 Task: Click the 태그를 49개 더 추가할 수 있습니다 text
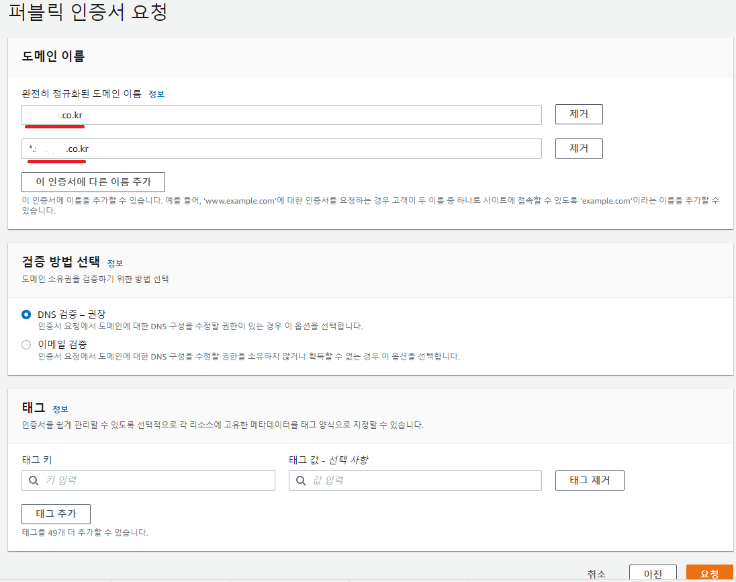click(85, 533)
